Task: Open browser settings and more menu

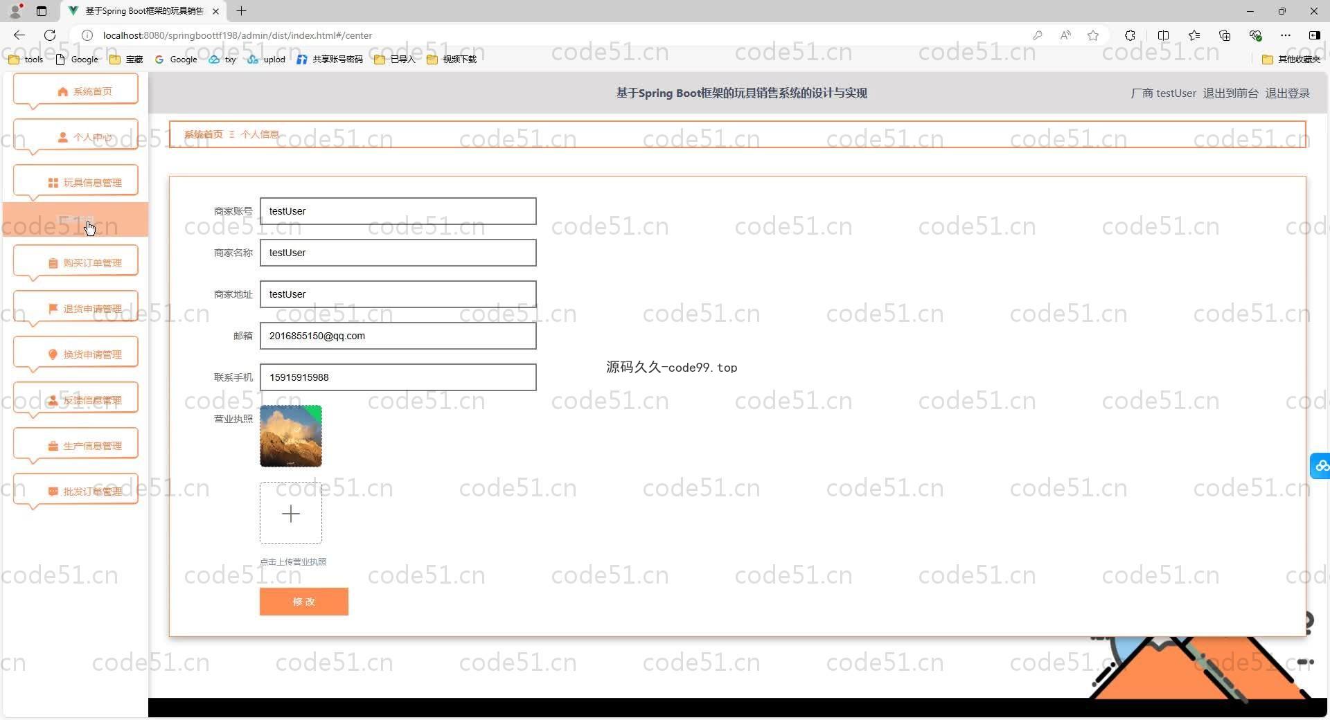Action: (x=1286, y=35)
